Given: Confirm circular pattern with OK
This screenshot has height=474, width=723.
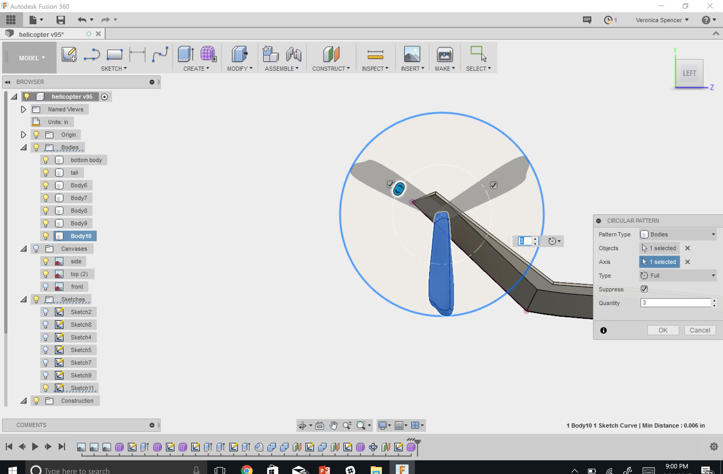Looking at the screenshot, I should click(x=663, y=330).
